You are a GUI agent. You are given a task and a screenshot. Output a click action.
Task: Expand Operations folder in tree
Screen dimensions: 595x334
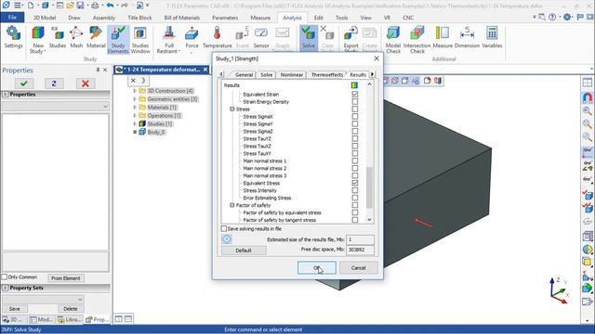tap(135, 115)
